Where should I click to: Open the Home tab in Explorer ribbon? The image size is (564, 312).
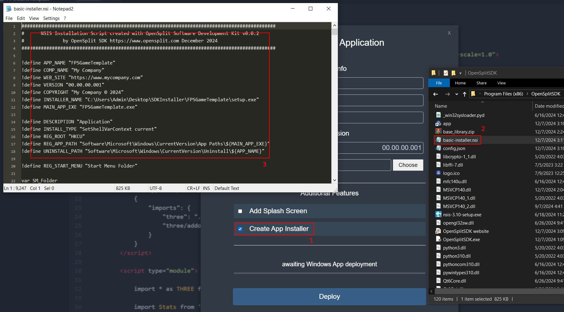tap(460, 83)
